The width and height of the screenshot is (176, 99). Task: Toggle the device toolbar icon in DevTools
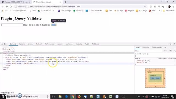5,44
